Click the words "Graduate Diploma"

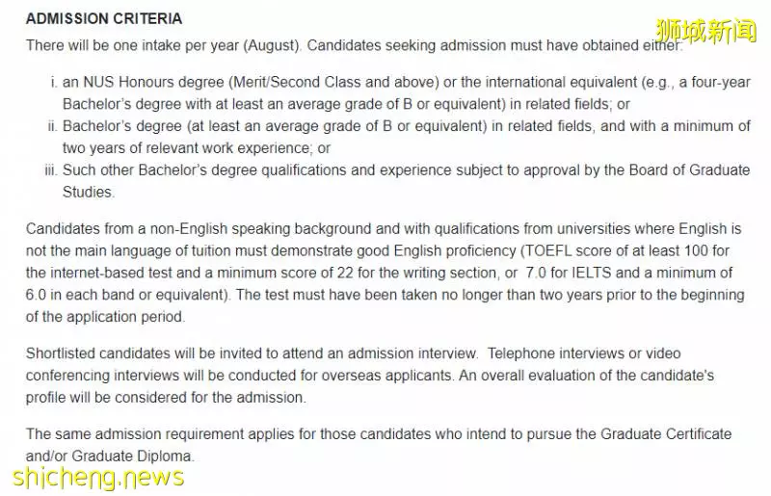tap(133, 457)
